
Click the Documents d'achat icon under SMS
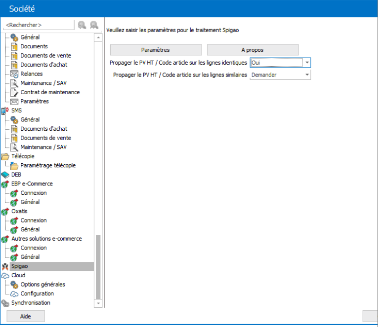click(x=14, y=129)
